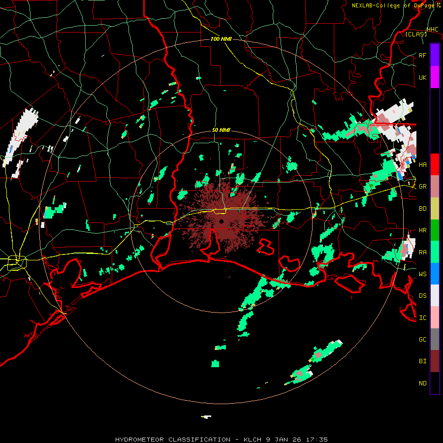Click the ND legend label

click(422, 383)
